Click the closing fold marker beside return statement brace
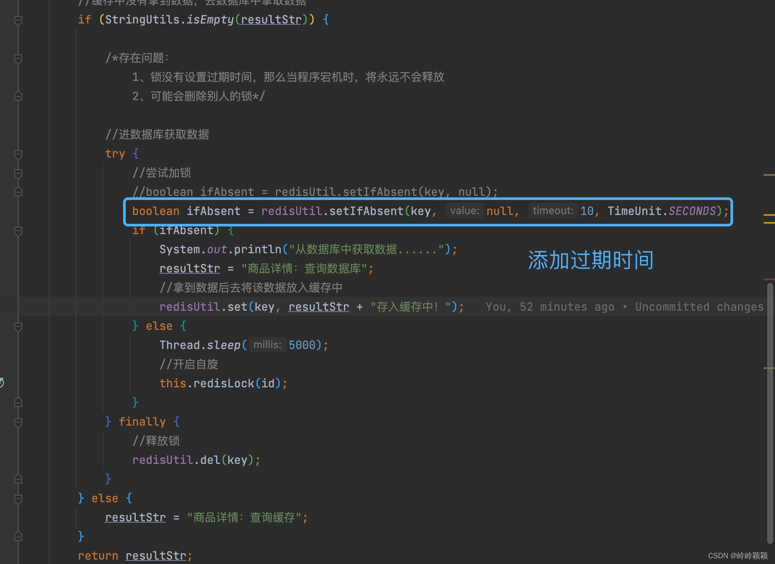775x564 pixels. pos(18,536)
